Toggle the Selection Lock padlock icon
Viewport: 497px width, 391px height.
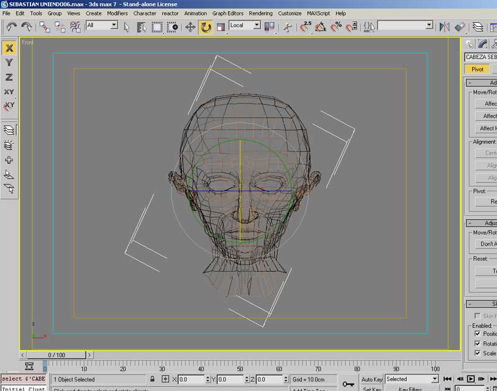[x=152, y=379]
